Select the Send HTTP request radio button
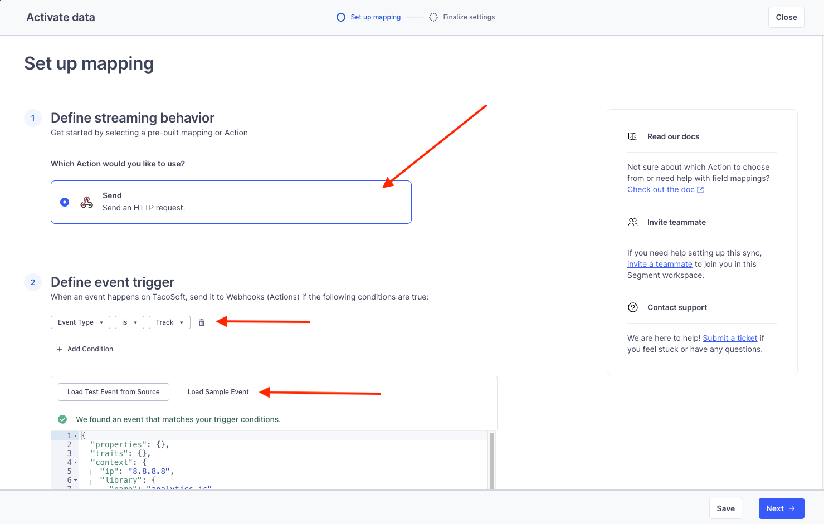This screenshot has width=824, height=524. coord(65,202)
